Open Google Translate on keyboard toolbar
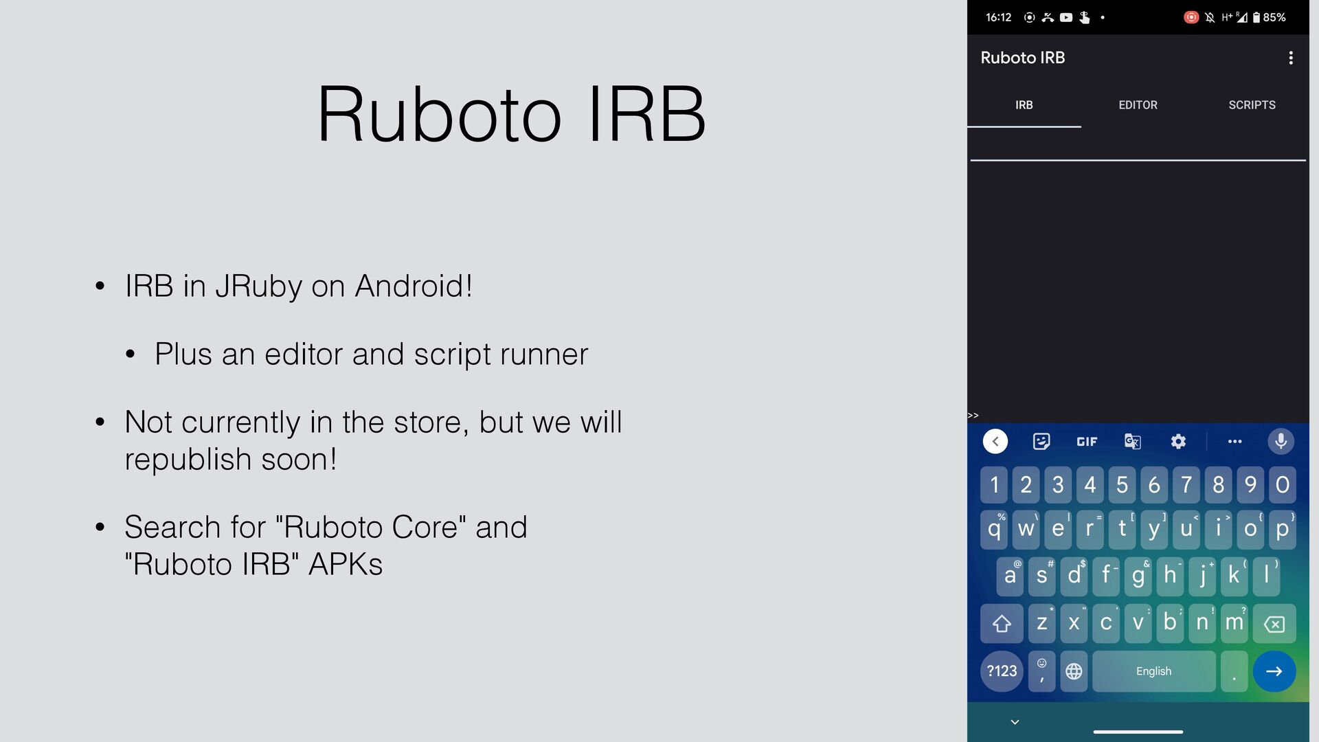 tap(1132, 441)
